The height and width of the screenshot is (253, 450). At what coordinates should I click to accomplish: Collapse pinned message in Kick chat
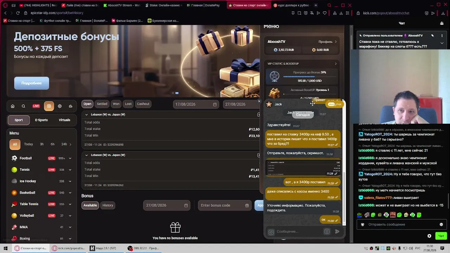[442, 43]
